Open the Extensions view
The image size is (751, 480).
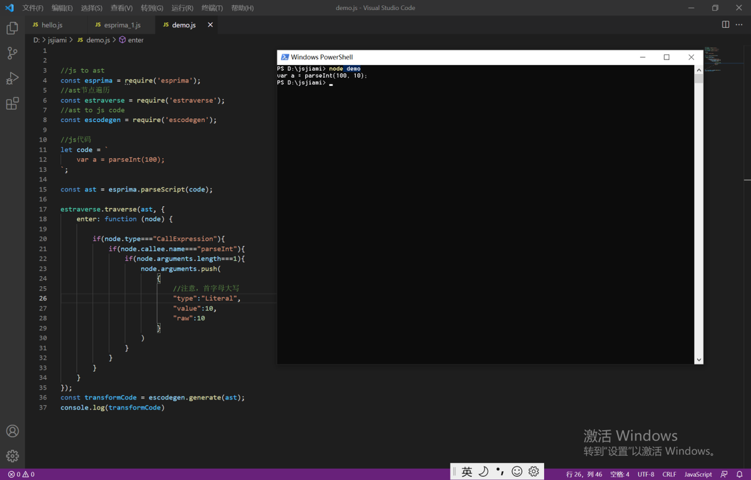click(12, 103)
